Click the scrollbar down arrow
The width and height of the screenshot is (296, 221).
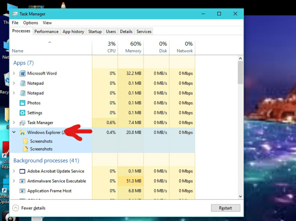pyautogui.click(x=240, y=196)
